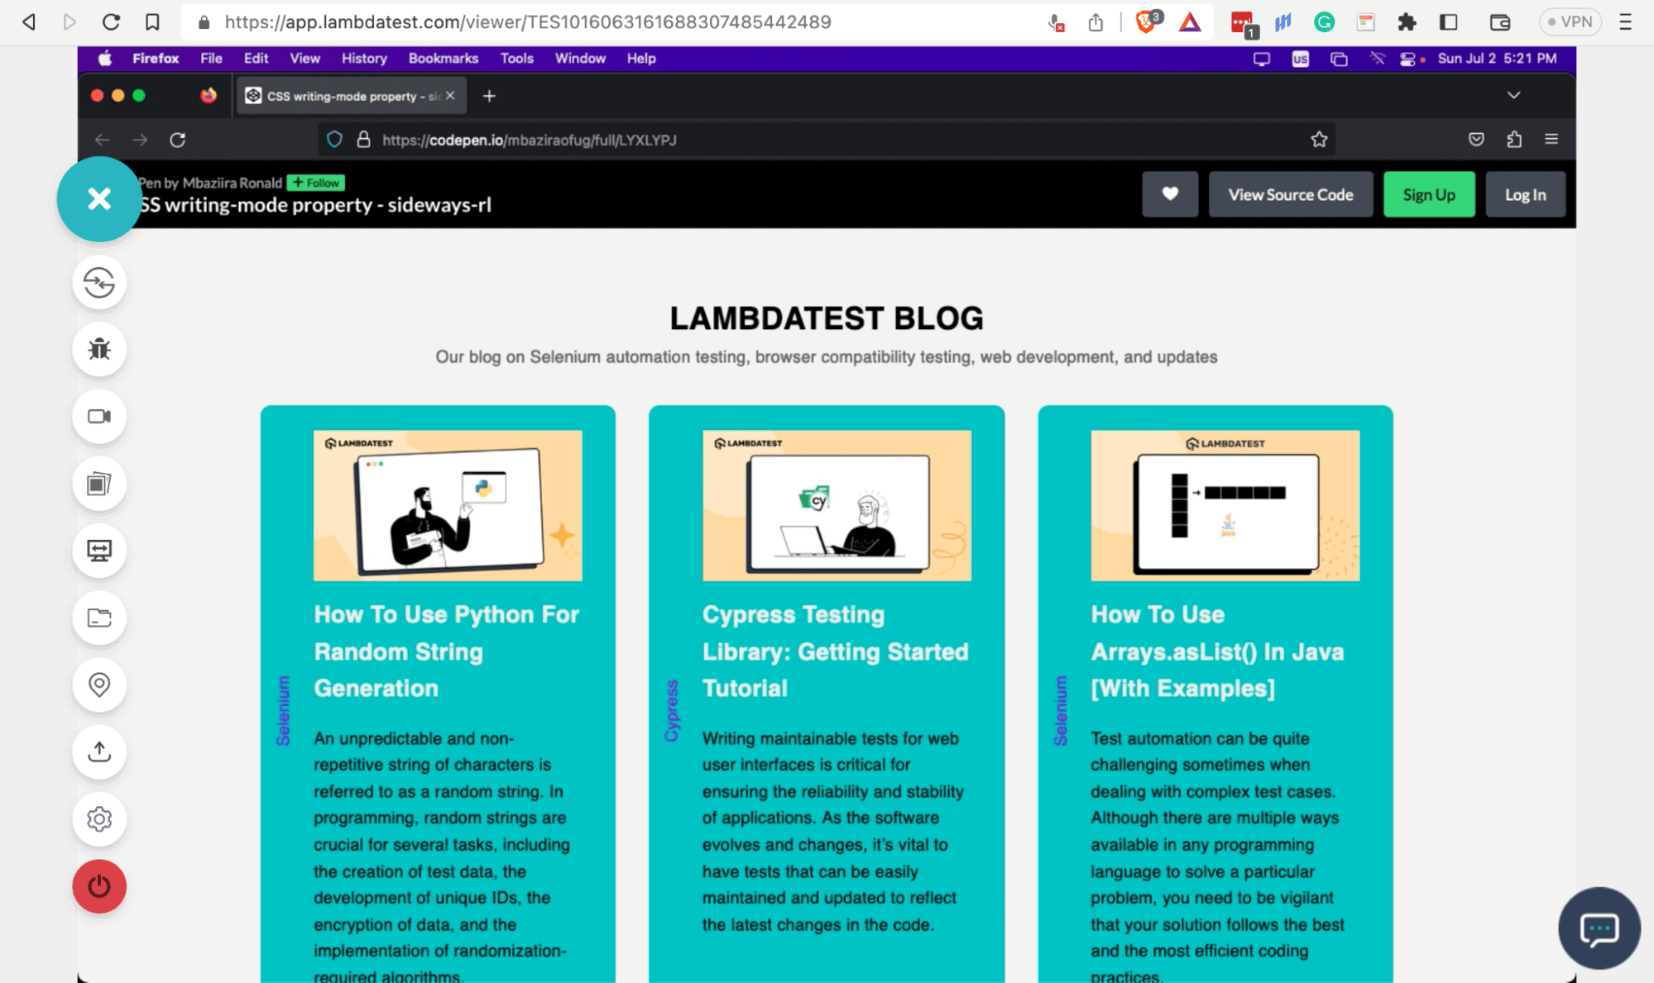
Task: Click the green Follow button
Action: 316,183
